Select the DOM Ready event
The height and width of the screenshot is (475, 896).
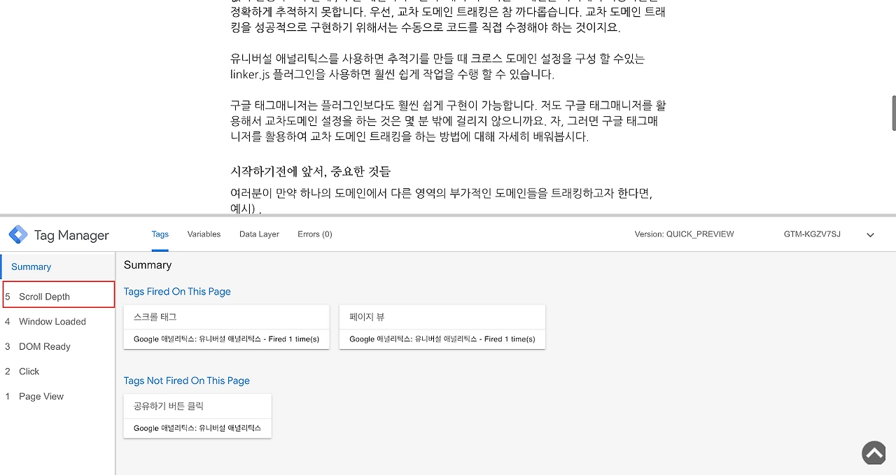tap(58, 346)
